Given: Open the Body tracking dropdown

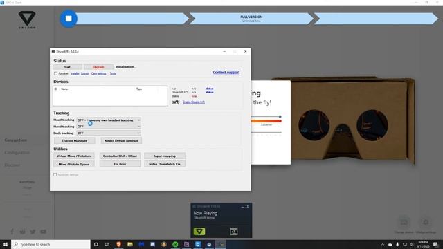Looking at the screenshot, I should (x=109, y=133).
